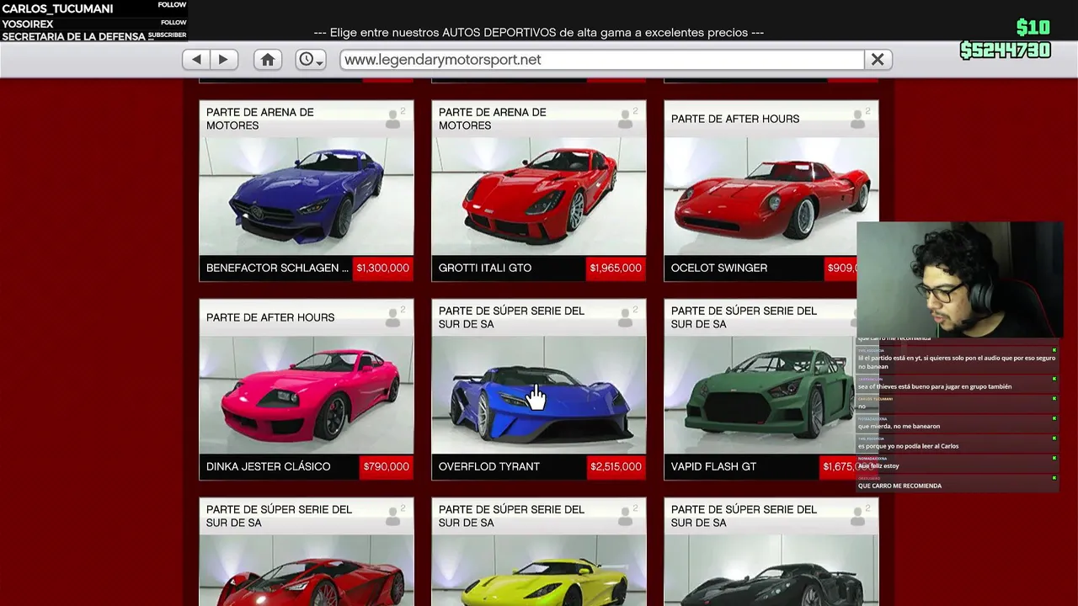Click the $1,300,000 price tag
The width and height of the screenshot is (1078, 606).
click(382, 268)
